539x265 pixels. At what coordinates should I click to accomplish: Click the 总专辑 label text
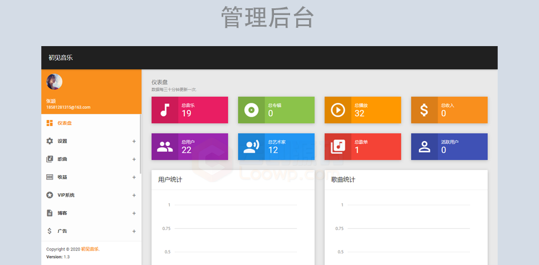tap(275, 105)
